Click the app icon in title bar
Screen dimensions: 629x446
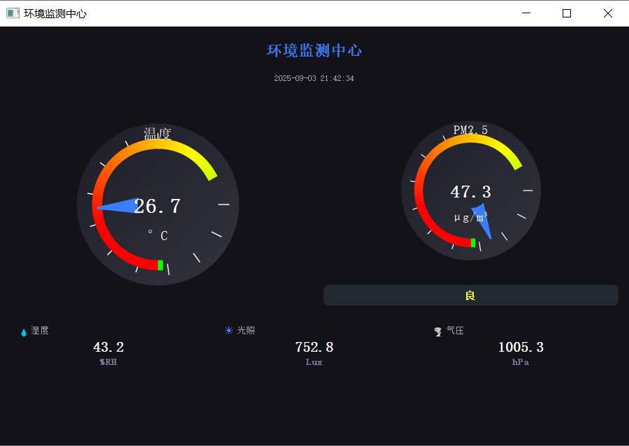pyautogui.click(x=13, y=13)
